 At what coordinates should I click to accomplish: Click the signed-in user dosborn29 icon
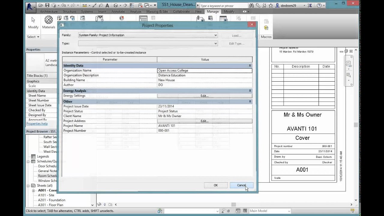tap(277, 5)
